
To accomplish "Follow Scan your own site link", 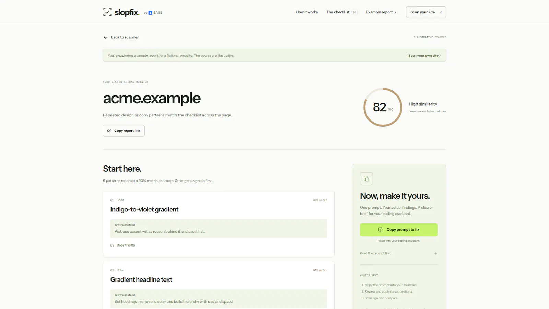I will click(425, 56).
